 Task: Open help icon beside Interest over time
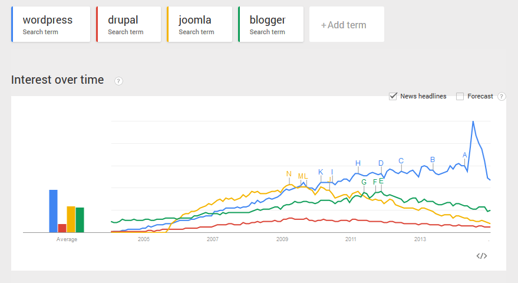pyautogui.click(x=118, y=81)
